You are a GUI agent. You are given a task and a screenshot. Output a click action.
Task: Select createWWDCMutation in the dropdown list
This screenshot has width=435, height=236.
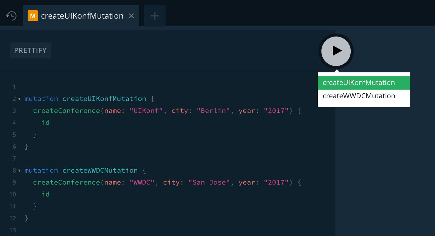[x=364, y=96]
